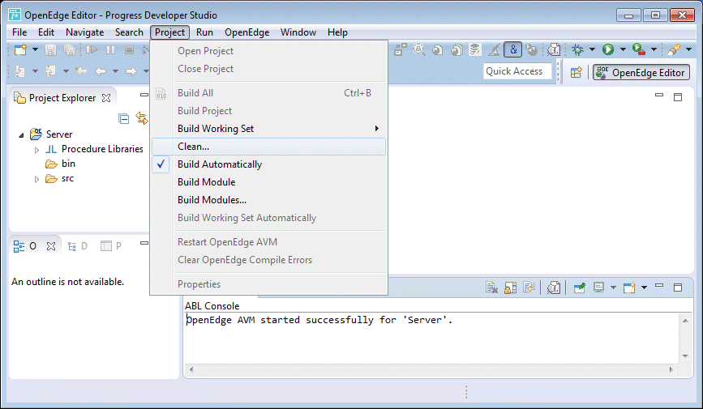Click the New wizard icon in toolbar

(x=20, y=49)
